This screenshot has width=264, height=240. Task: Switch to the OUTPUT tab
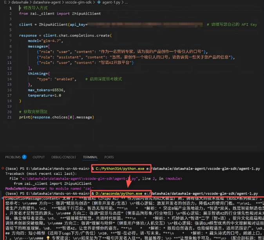(x=38, y=157)
